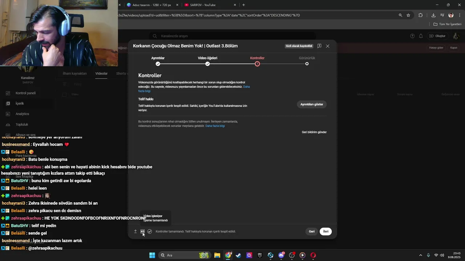Click the HD processing status icon

pos(142,231)
